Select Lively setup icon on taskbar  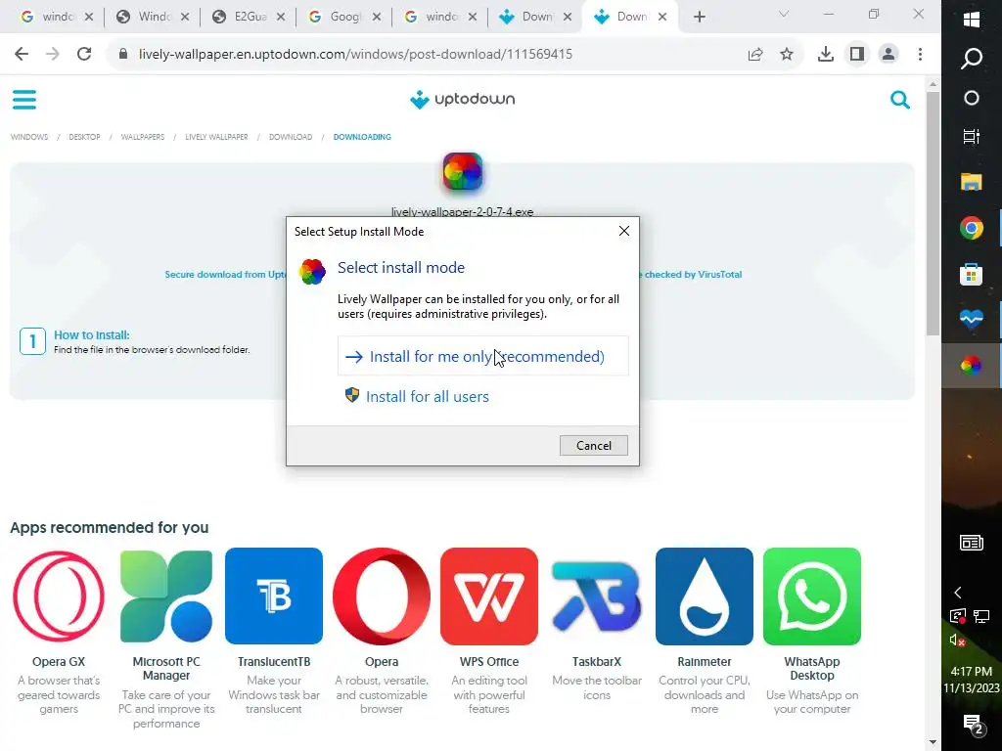[972, 366]
